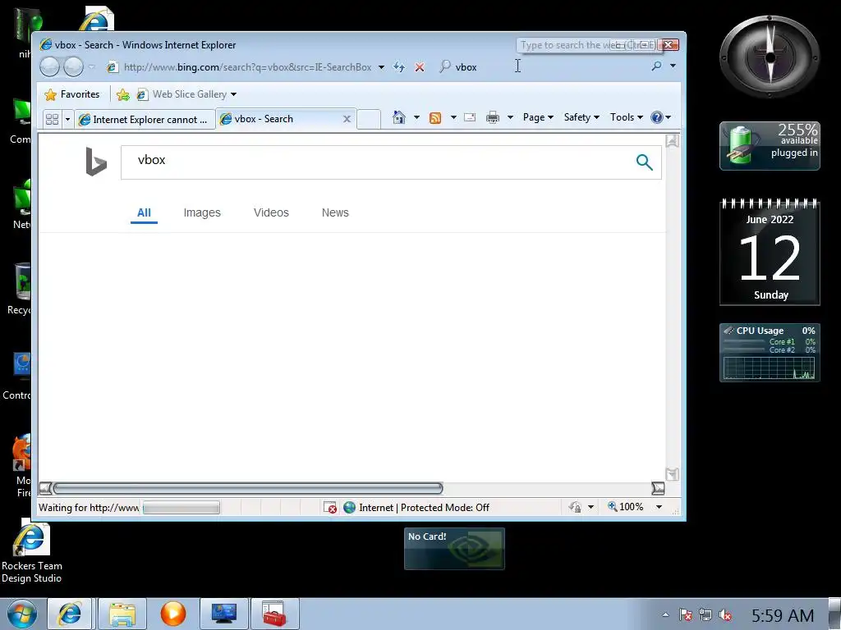Screen dimensions: 841x630
Task: Click the Help question mark icon
Action: coord(656,117)
